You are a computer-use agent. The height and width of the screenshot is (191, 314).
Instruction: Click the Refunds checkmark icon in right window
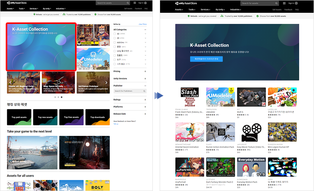coord(189,16)
